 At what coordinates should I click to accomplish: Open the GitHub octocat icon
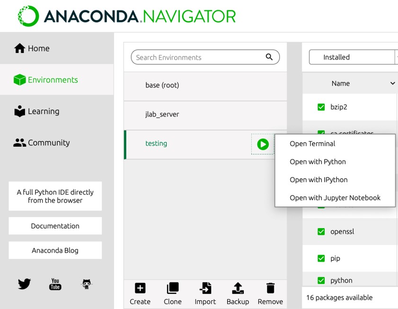click(x=87, y=284)
